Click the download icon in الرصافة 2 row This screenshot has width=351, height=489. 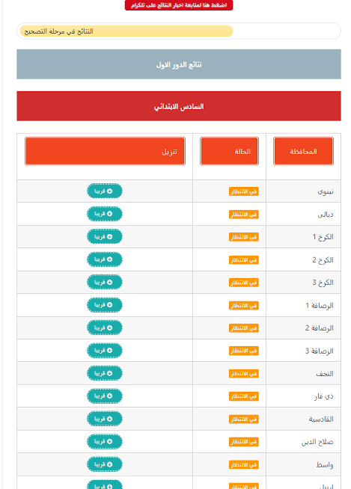pos(109,327)
